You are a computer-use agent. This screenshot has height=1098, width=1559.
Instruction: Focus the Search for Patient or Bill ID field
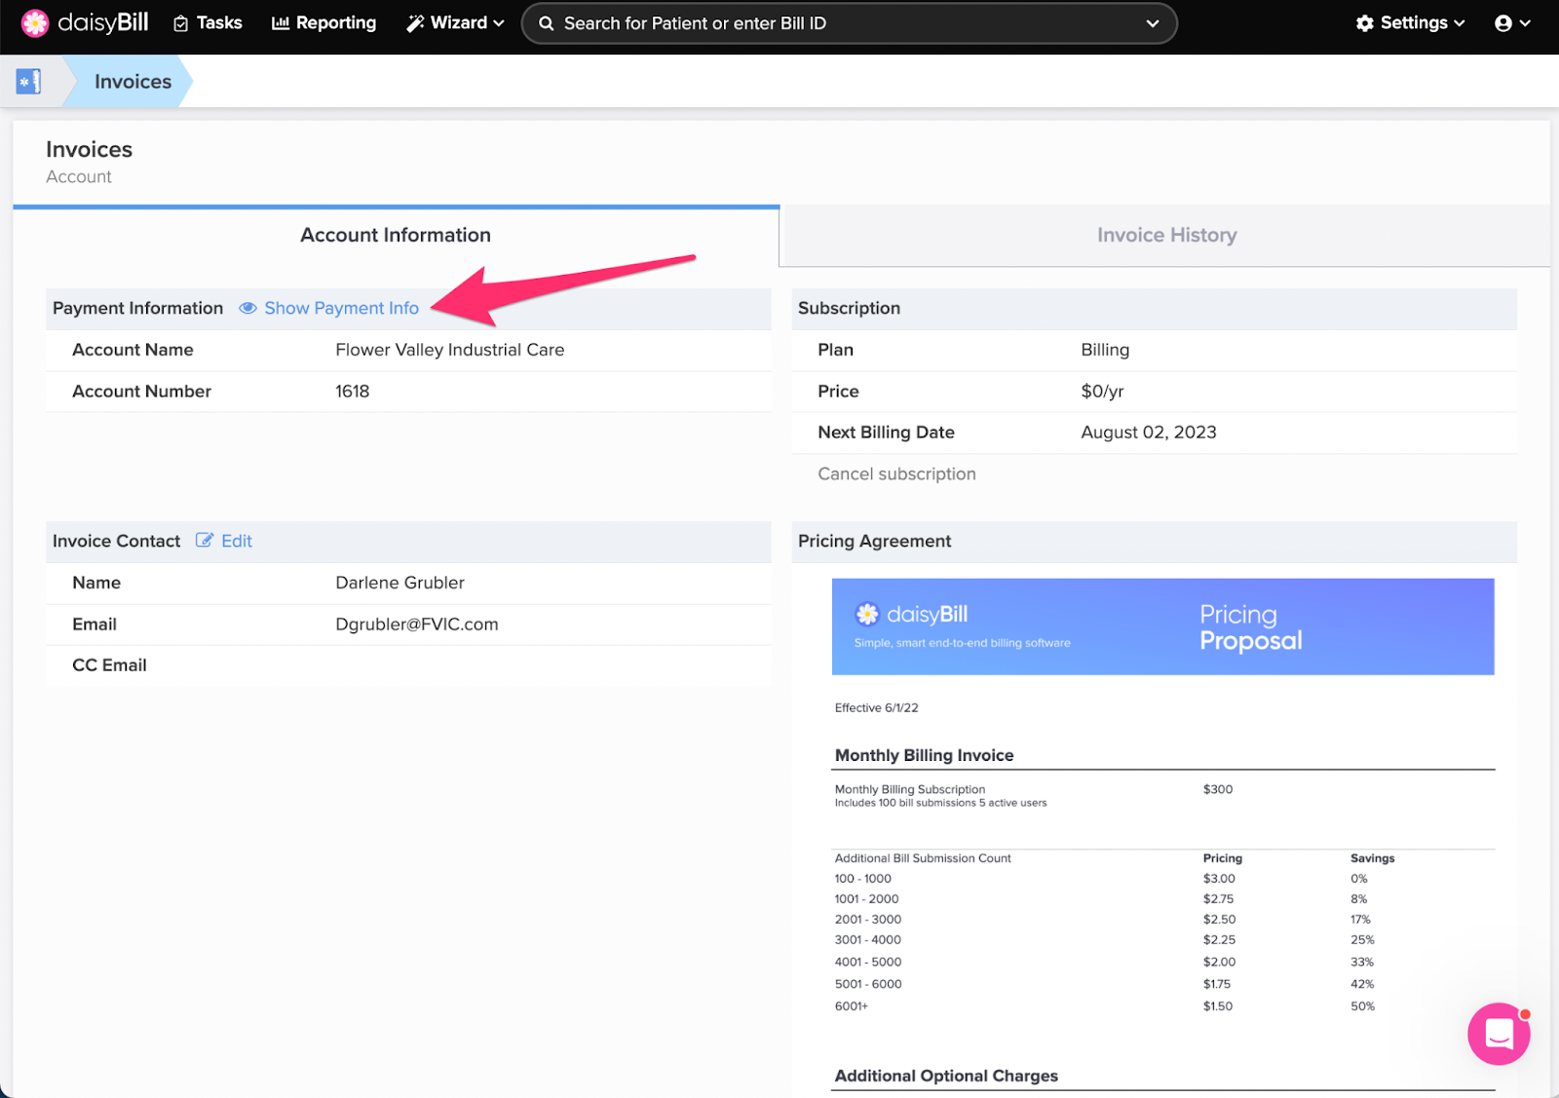[x=848, y=23]
